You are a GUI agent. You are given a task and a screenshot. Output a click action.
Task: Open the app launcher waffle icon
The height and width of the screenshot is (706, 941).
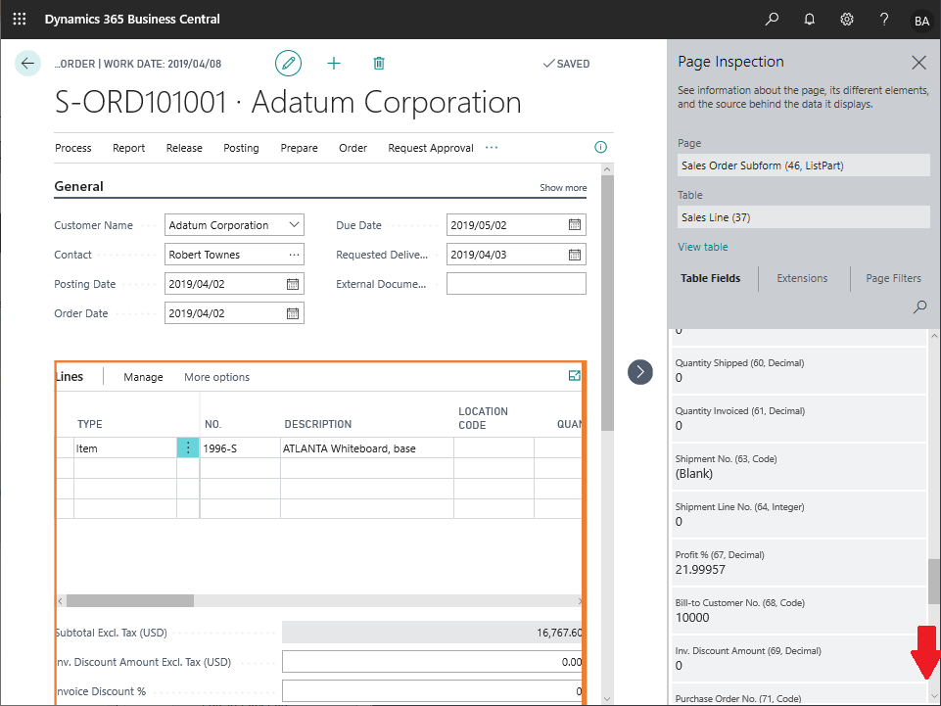click(x=20, y=19)
